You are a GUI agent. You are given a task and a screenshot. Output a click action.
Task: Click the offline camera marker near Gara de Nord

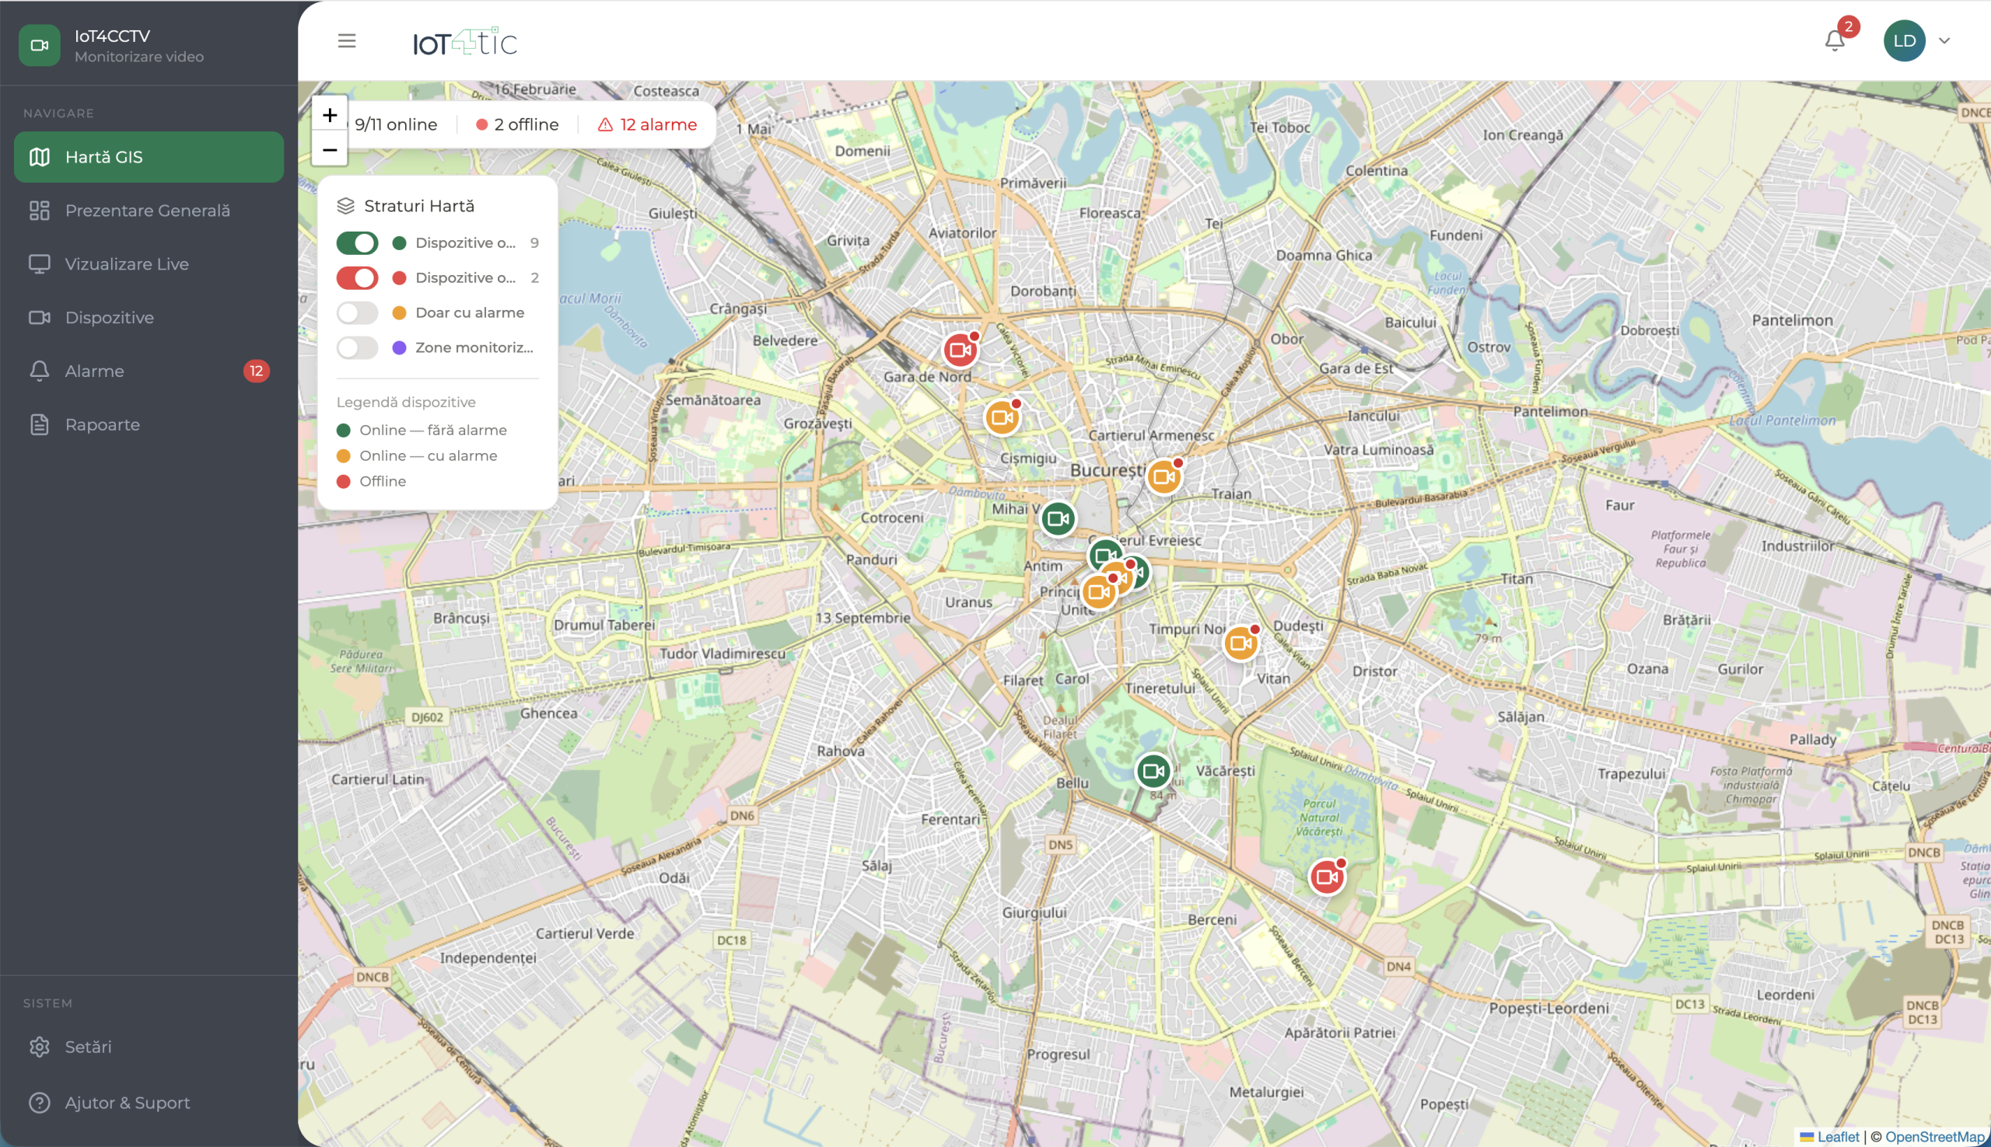coord(960,350)
